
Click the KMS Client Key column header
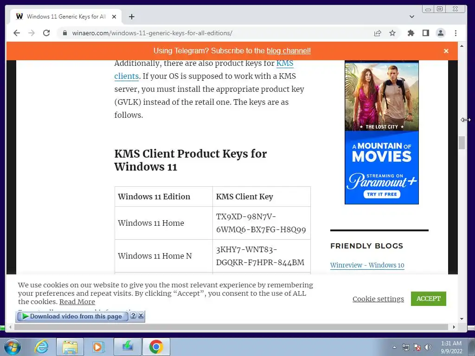pos(262,197)
